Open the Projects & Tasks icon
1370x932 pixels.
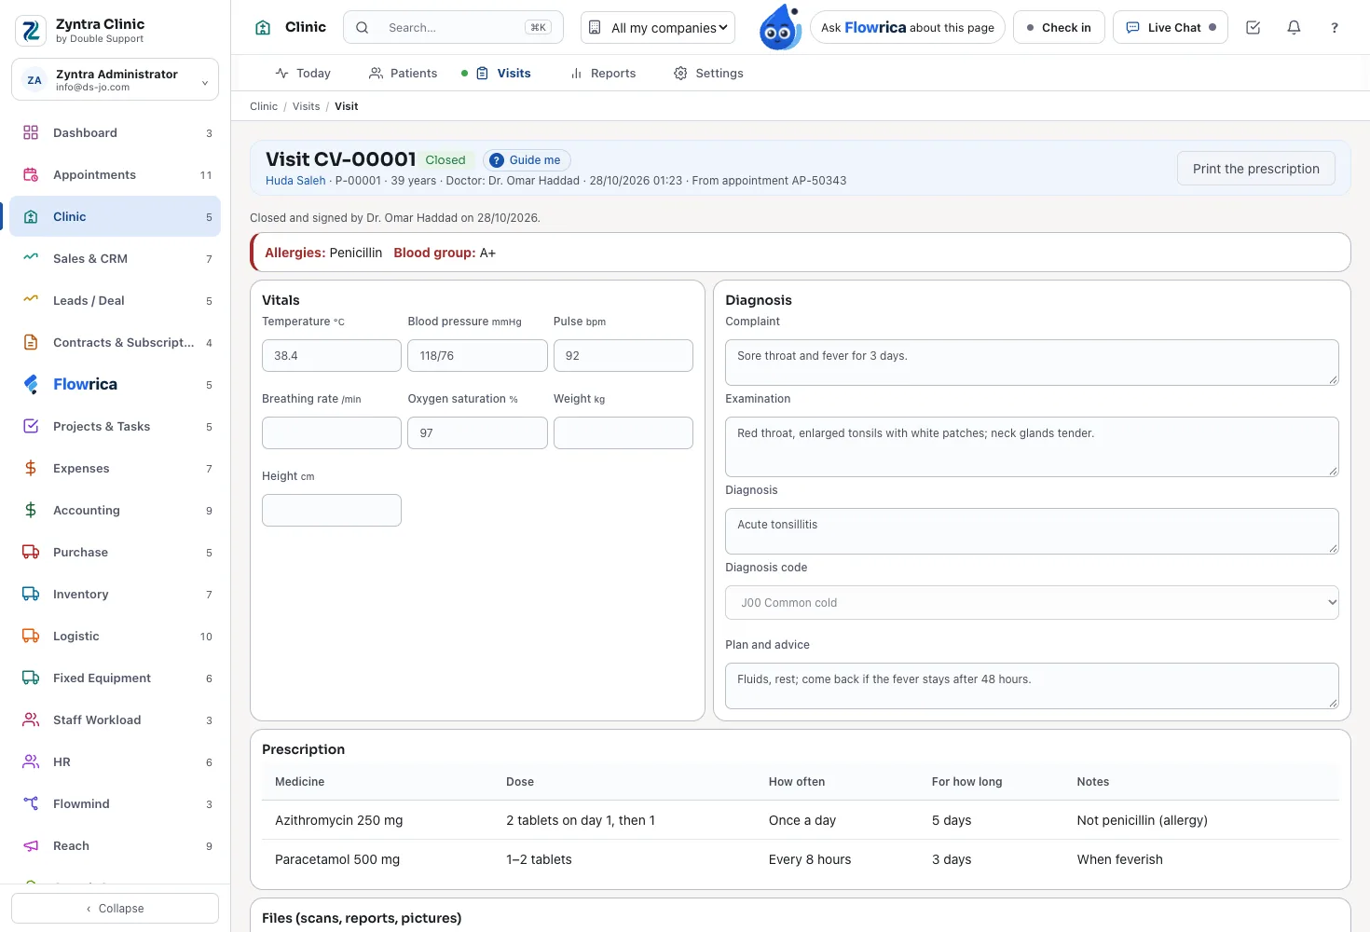[31, 426]
